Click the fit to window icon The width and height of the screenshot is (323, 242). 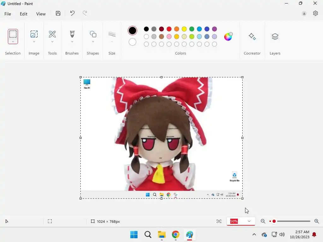pyautogui.click(x=219, y=221)
